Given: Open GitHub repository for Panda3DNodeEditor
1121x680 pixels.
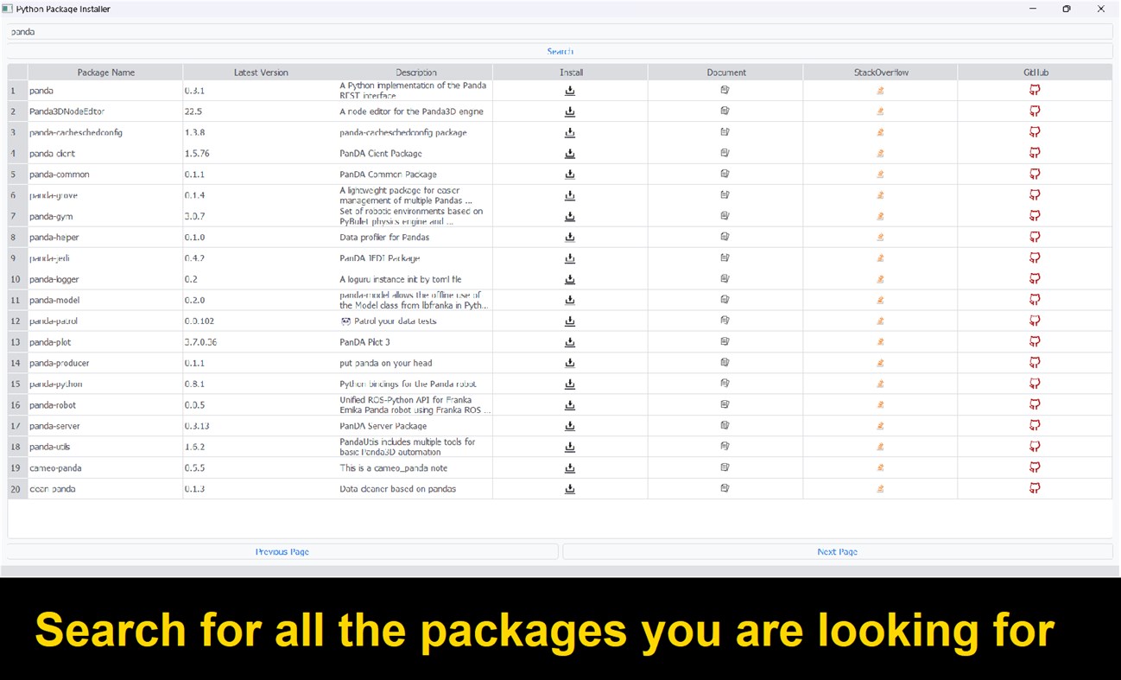Looking at the screenshot, I should [x=1034, y=111].
